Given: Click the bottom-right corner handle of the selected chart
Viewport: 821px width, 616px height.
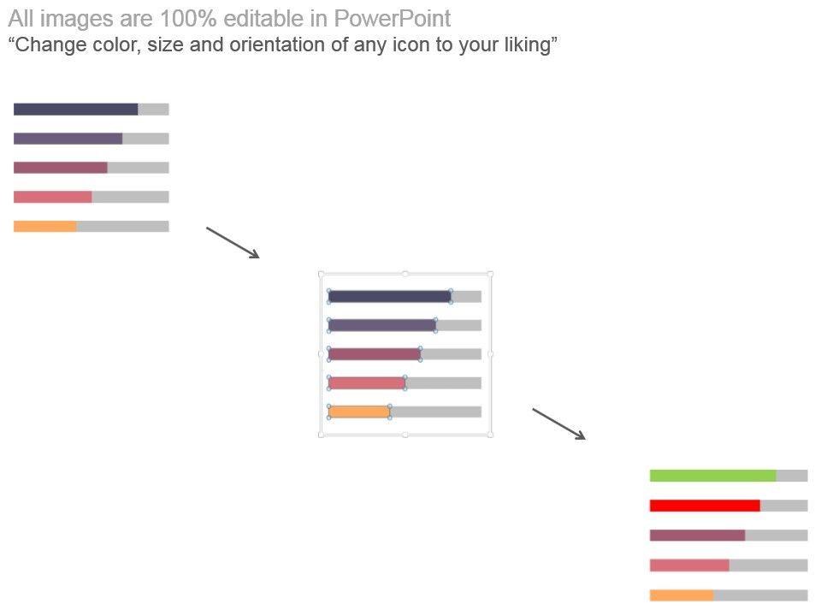Looking at the screenshot, I should pyautogui.click(x=490, y=435).
